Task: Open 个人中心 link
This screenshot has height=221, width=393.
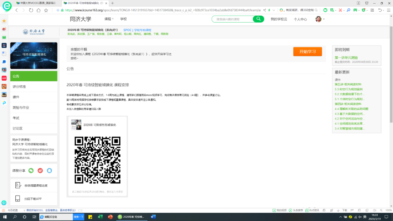Action: [x=300, y=19]
